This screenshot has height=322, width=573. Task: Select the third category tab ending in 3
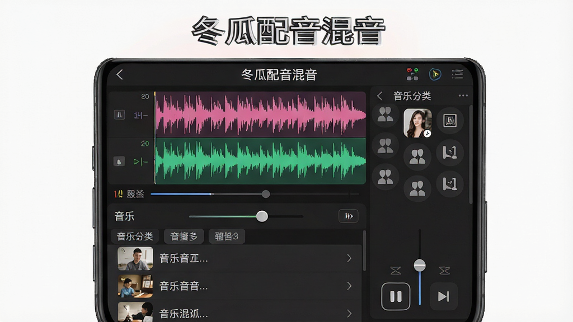click(x=227, y=236)
